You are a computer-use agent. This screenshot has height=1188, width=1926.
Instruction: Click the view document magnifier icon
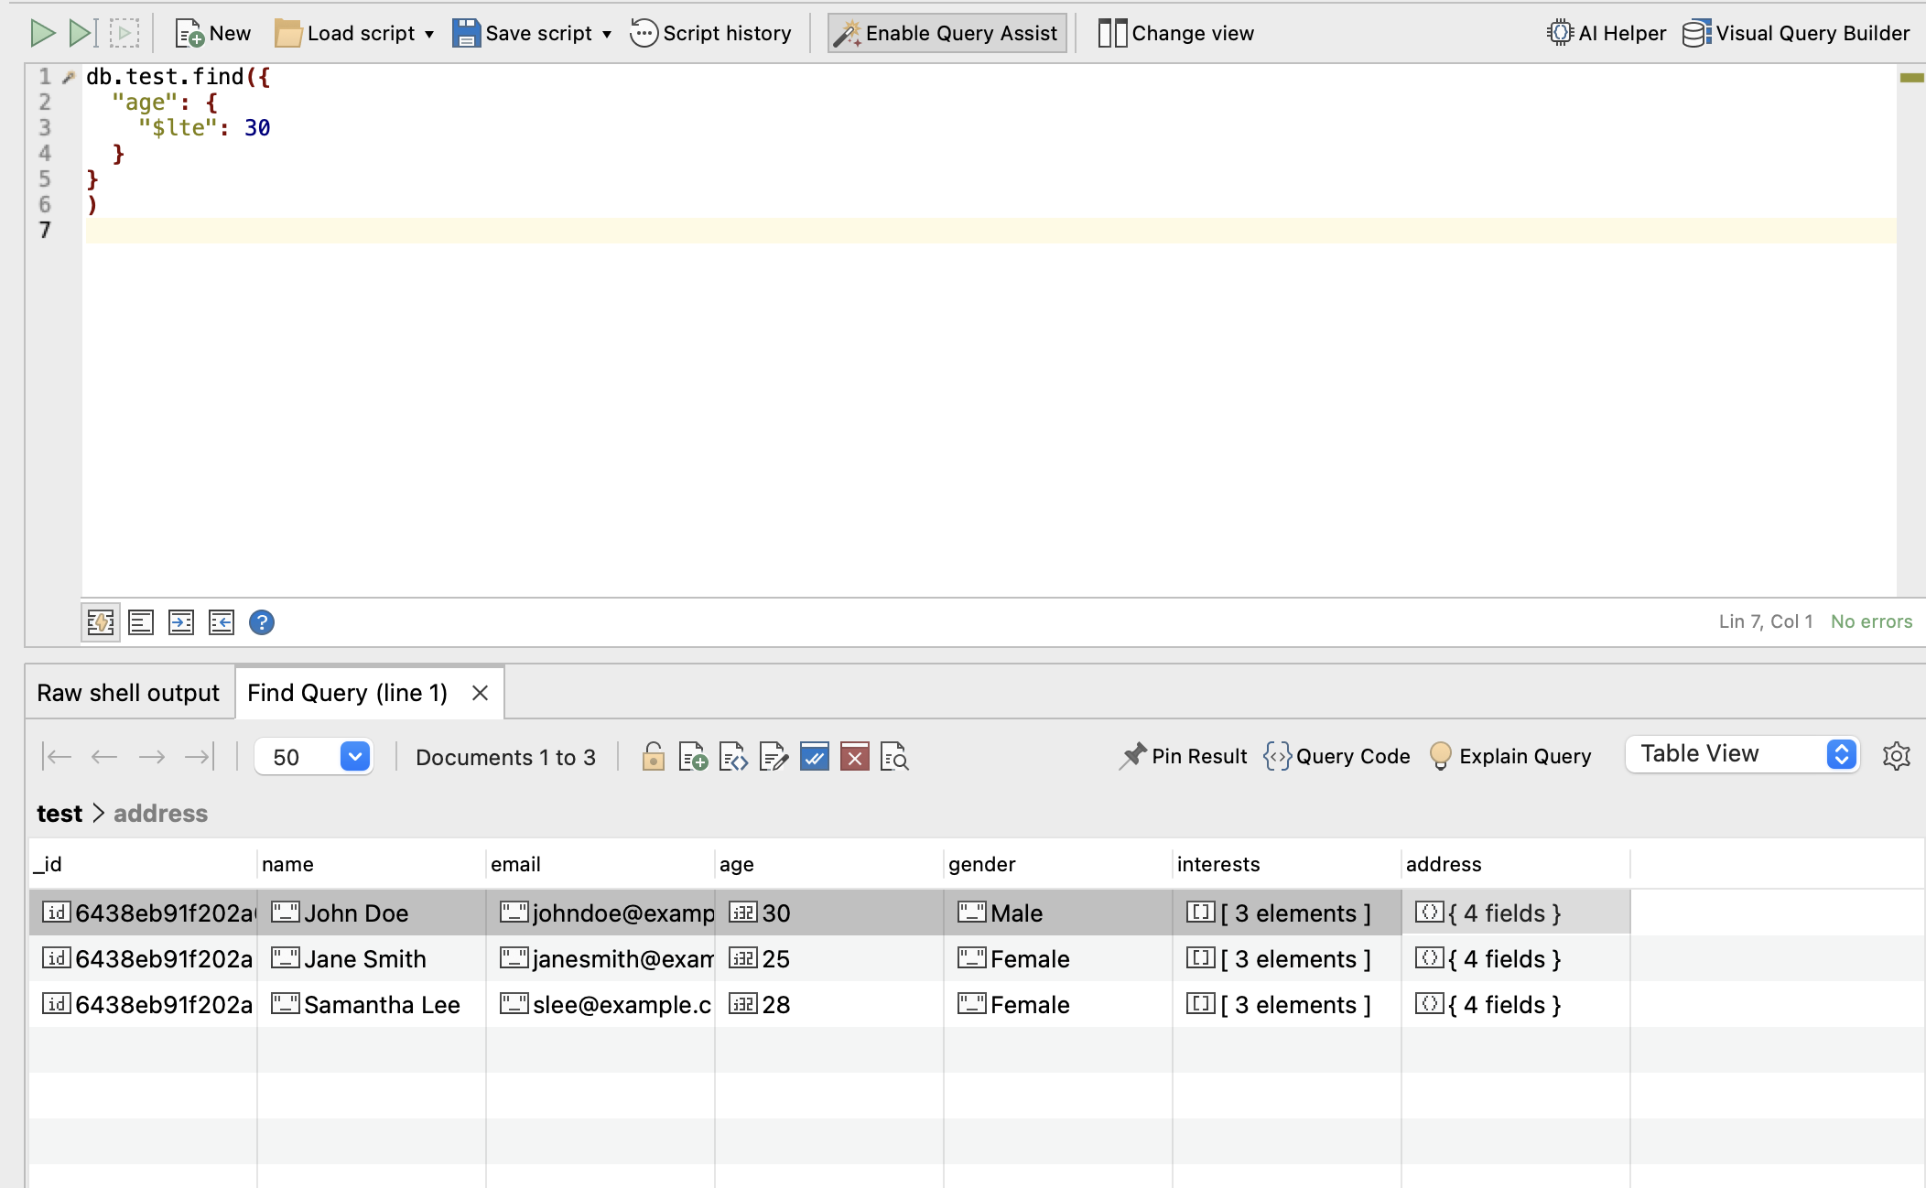[894, 757]
